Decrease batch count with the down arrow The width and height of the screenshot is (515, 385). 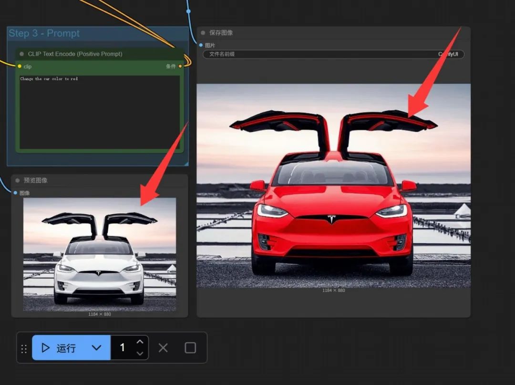pyautogui.click(x=140, y=354)
